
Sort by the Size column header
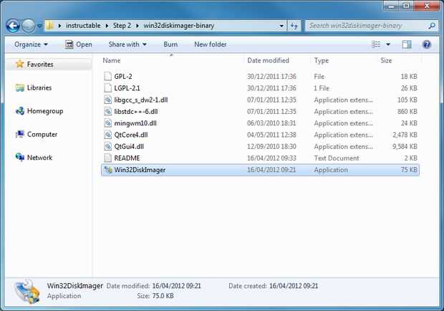click(x=386, y=61)
